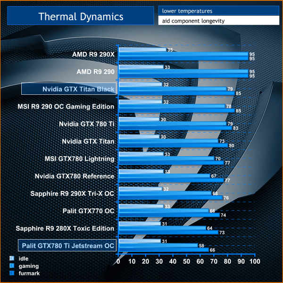Click the 'aid component longevity' caption
The image size is (283, 283).
(193, 21)
